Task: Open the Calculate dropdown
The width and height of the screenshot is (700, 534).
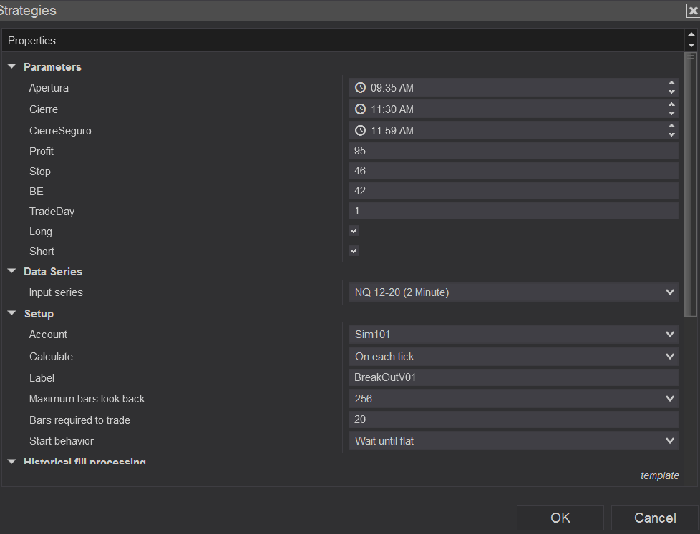Action: pos(512,356)
